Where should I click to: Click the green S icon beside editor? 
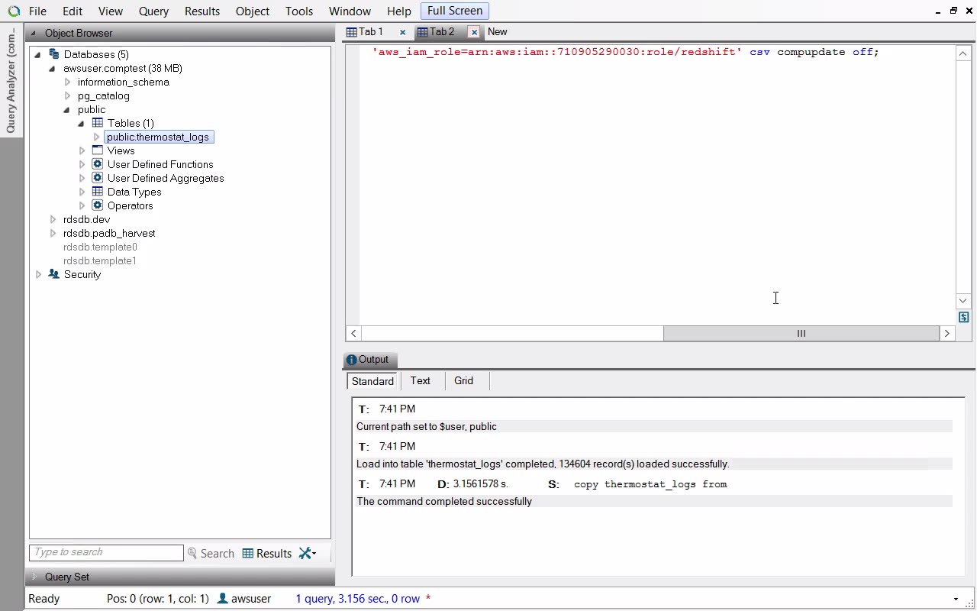(963, 317)
